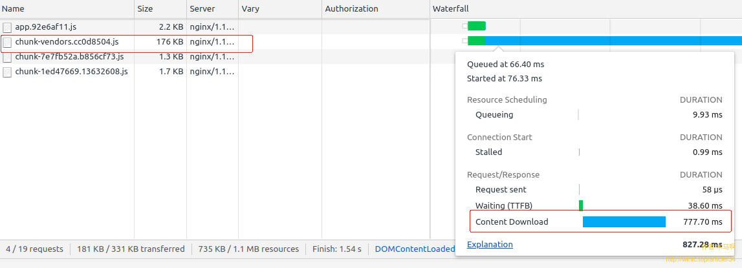Select the chunk-vendors.cc0d8504.js request name
742x268 pixels.
67,42
